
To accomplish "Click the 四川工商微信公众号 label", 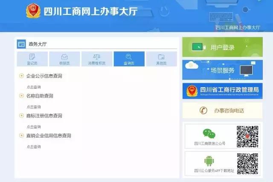I will [x=209, y=144].
